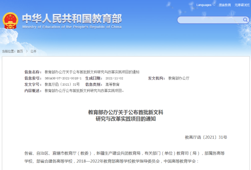Focus the site search input field
This screenshot has width=251, height=170.
coord(210,20)
